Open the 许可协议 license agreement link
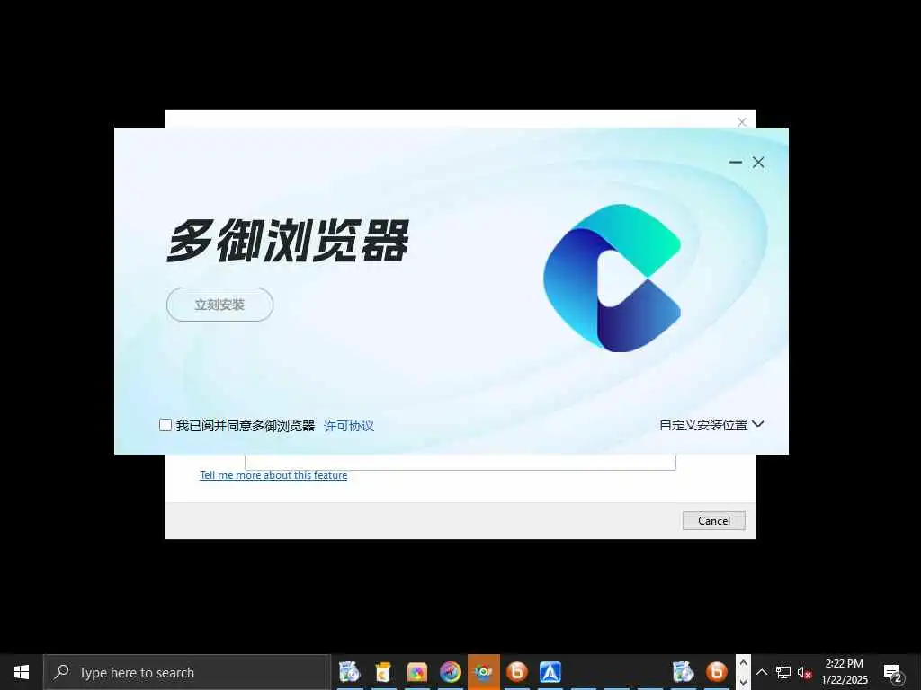The width and height of the screenshot is (921, 690). click(x=349, y=426)
